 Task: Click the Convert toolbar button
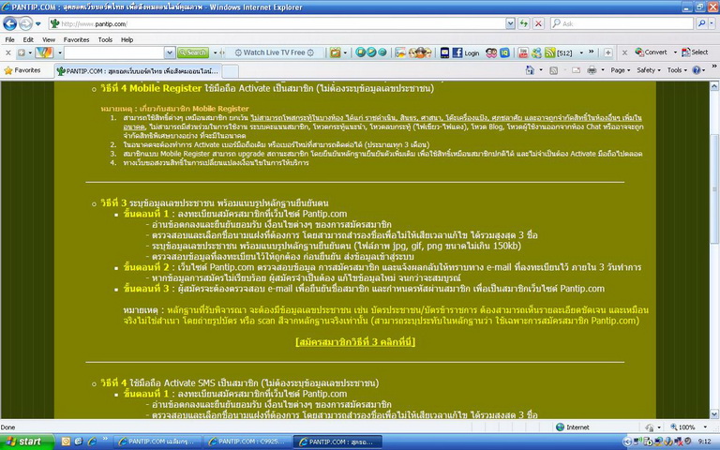pyautogui.click(x=652, y=52)
